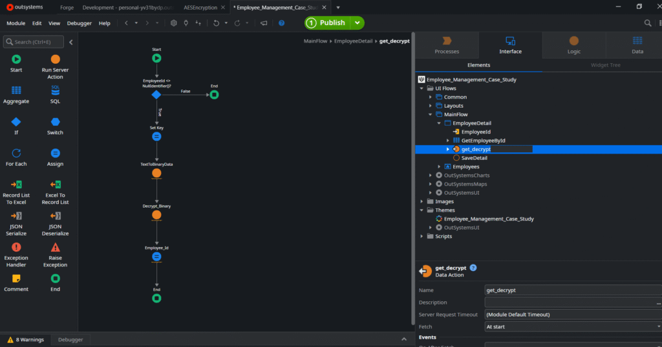Select the JSON Serialize tool

pos(16,224)
